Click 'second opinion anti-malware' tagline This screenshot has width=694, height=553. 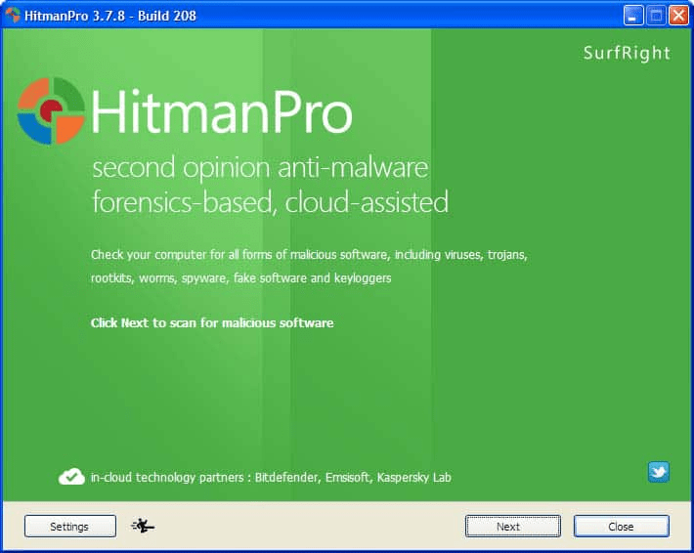tap(260, 168)
